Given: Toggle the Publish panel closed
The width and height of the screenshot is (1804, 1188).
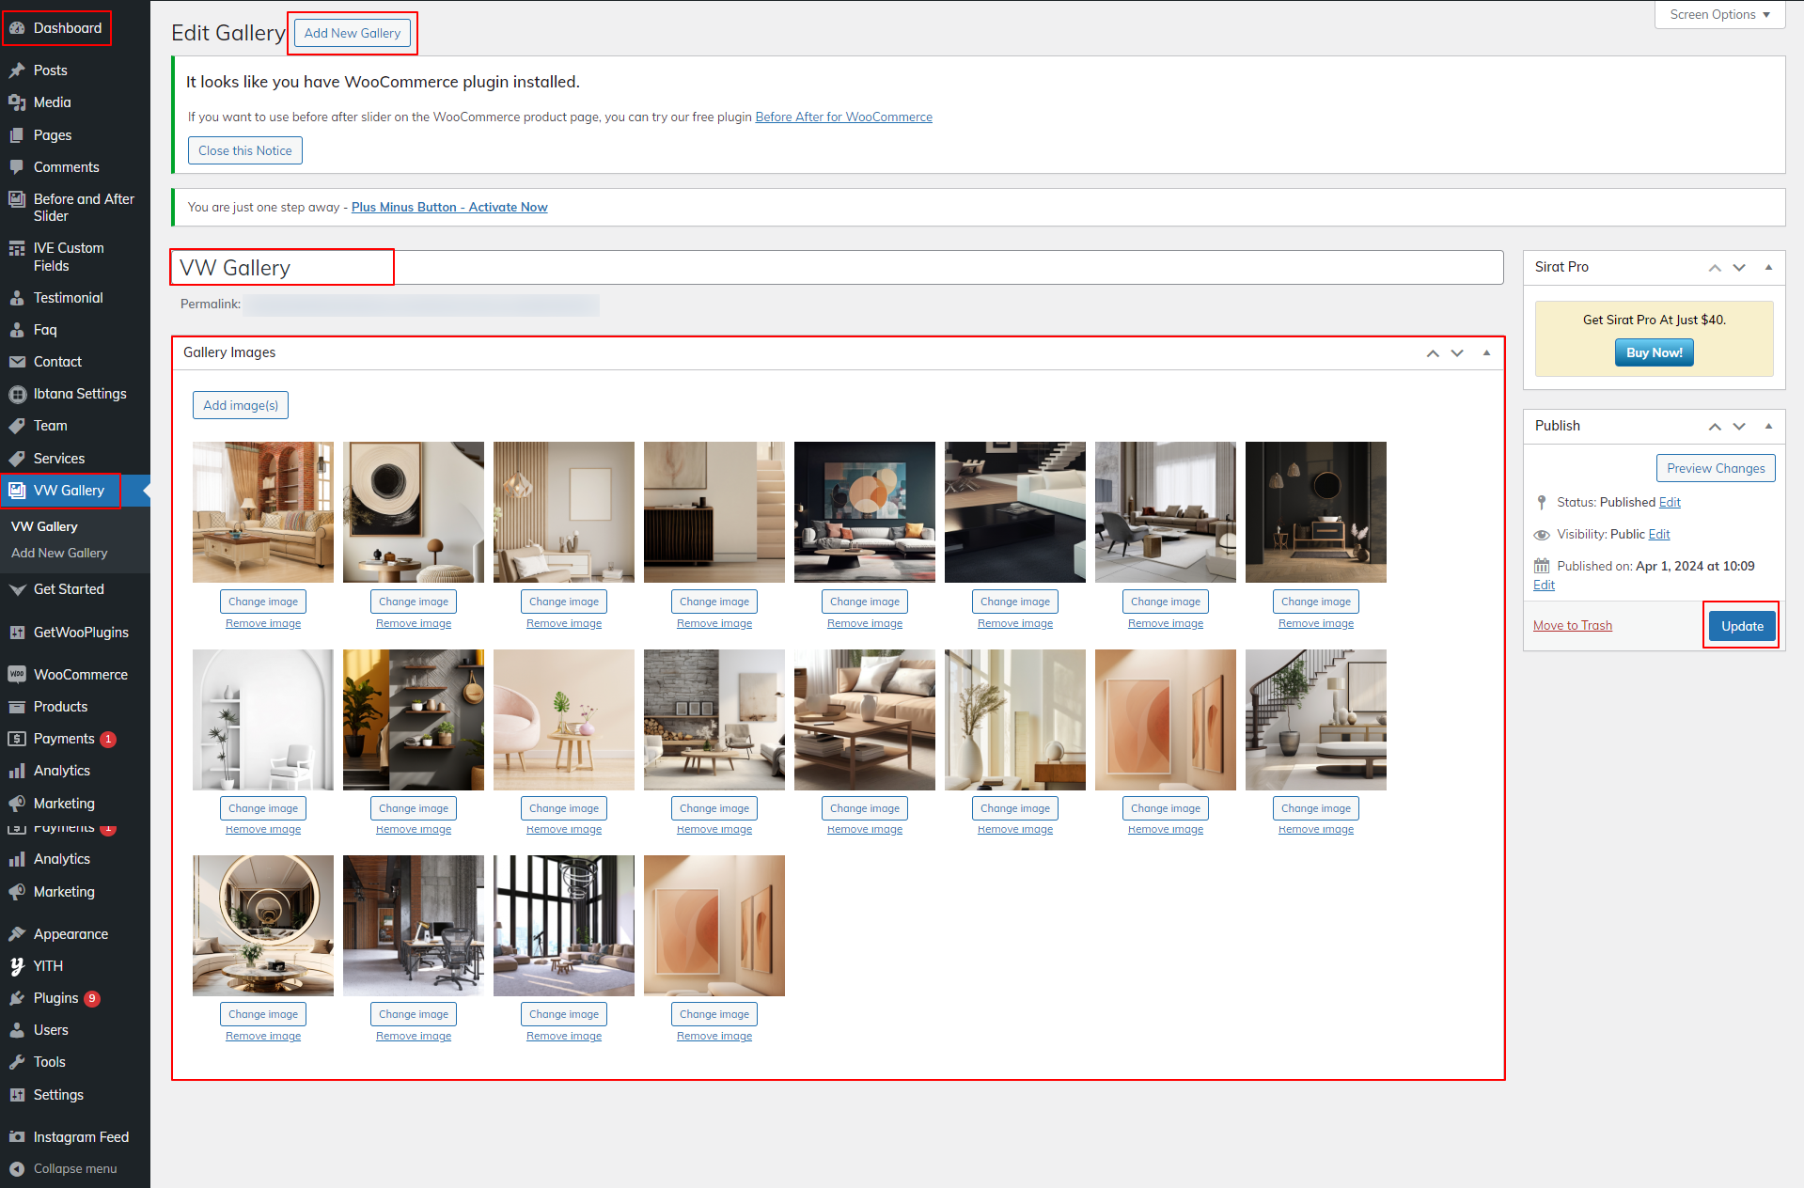Looking at the screenshot, I should coord(1768,426).
